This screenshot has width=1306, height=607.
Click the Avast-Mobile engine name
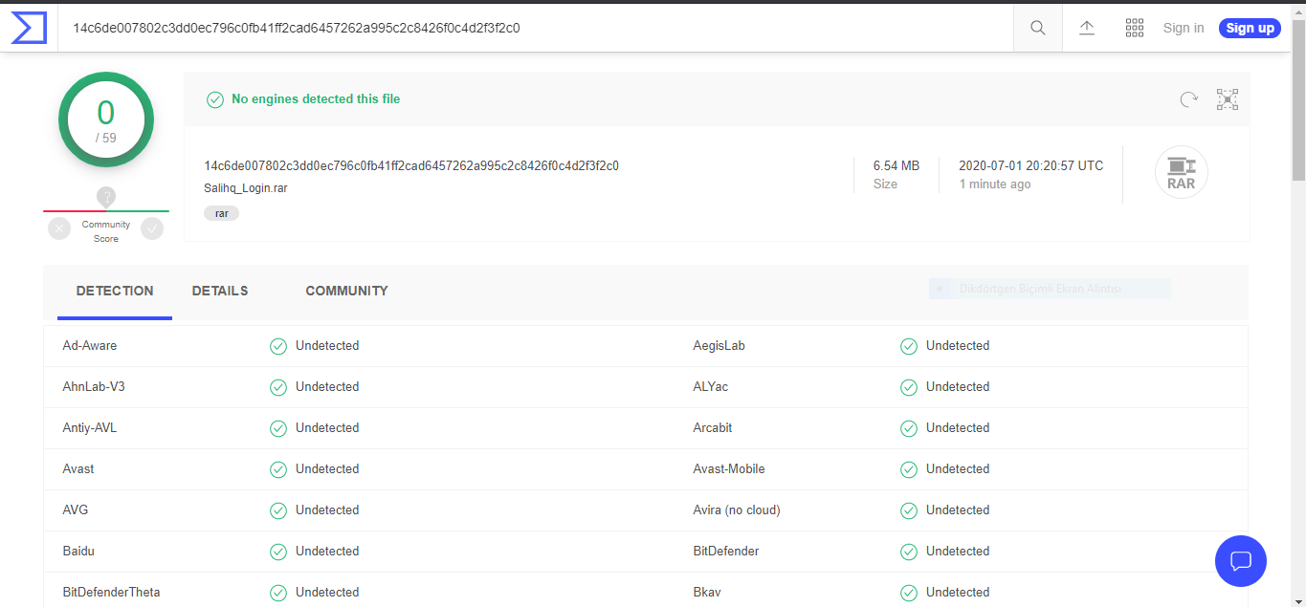[x=729, y=468]
